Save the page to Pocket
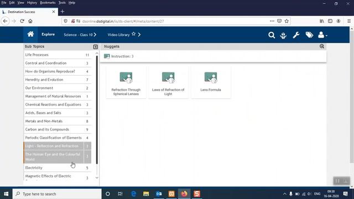This screenshot has height=199, width=354. point(279,21)
